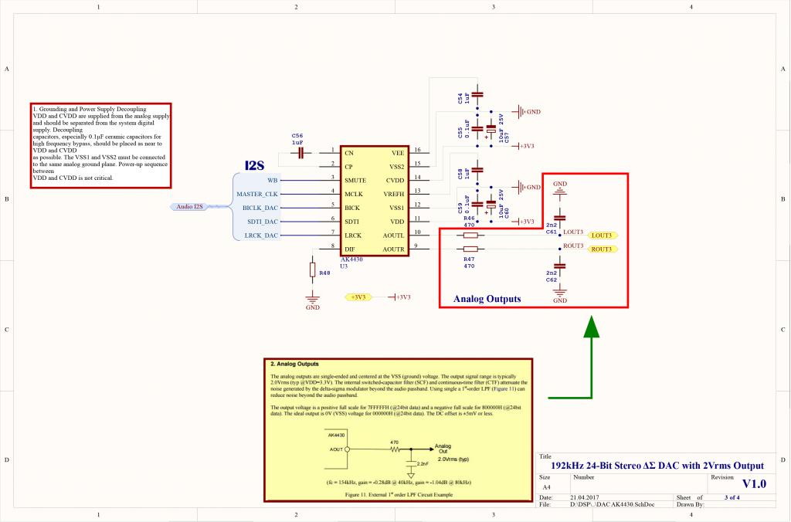Click the GND symbol below R48

313,298
